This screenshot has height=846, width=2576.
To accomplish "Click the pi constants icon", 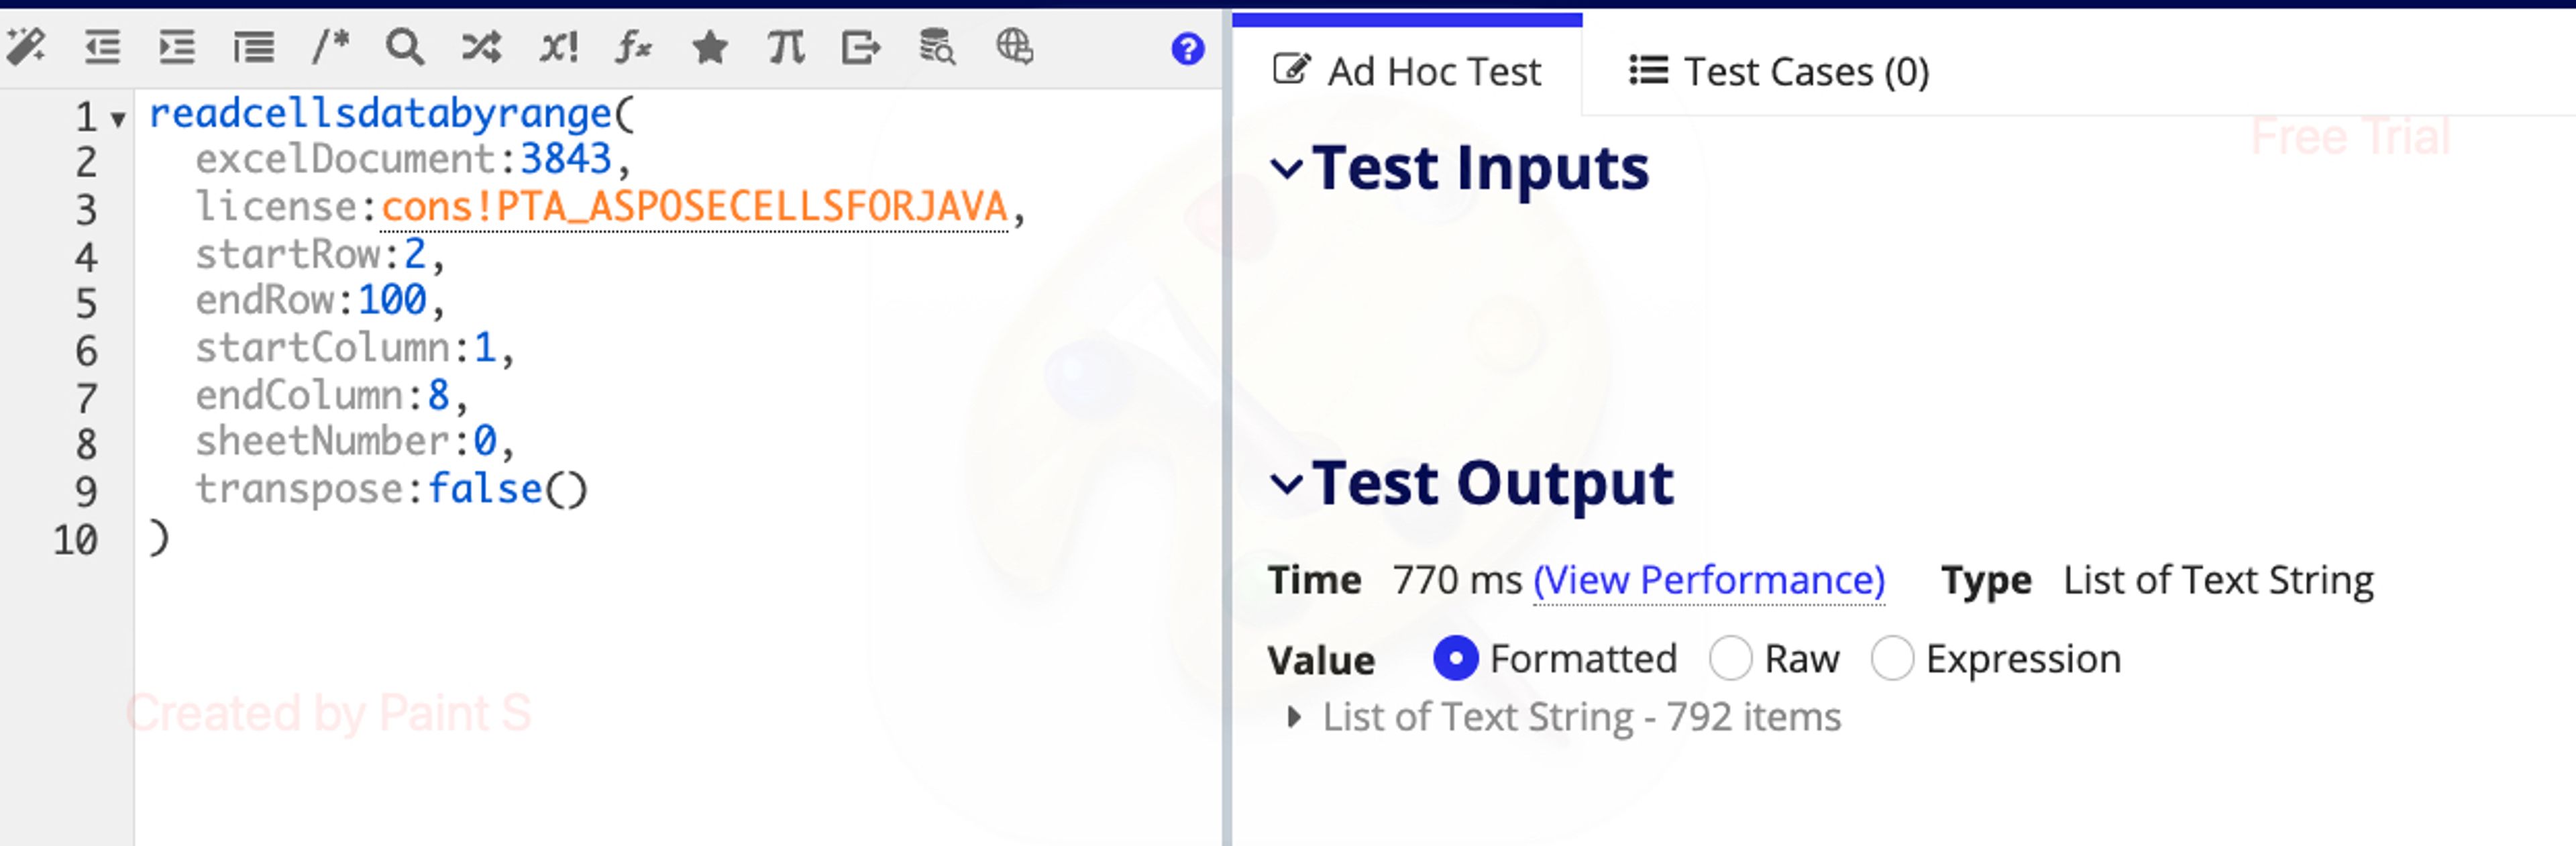I will point(786,47).
